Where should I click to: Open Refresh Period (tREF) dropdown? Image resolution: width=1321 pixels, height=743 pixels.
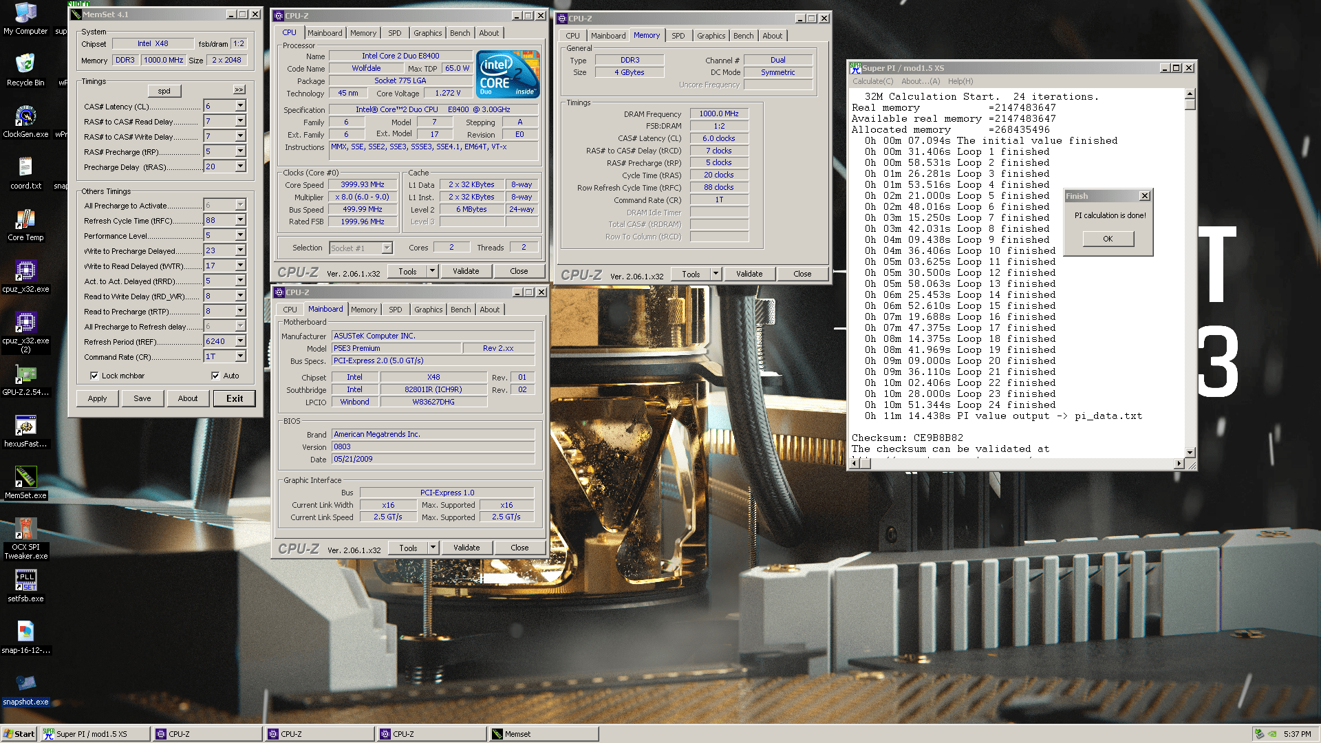241,341
